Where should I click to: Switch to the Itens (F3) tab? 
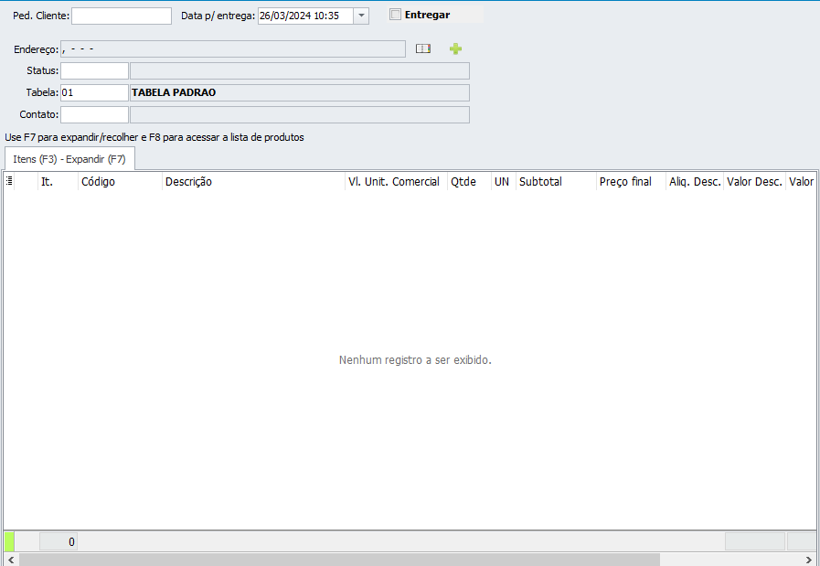point(69,159)
